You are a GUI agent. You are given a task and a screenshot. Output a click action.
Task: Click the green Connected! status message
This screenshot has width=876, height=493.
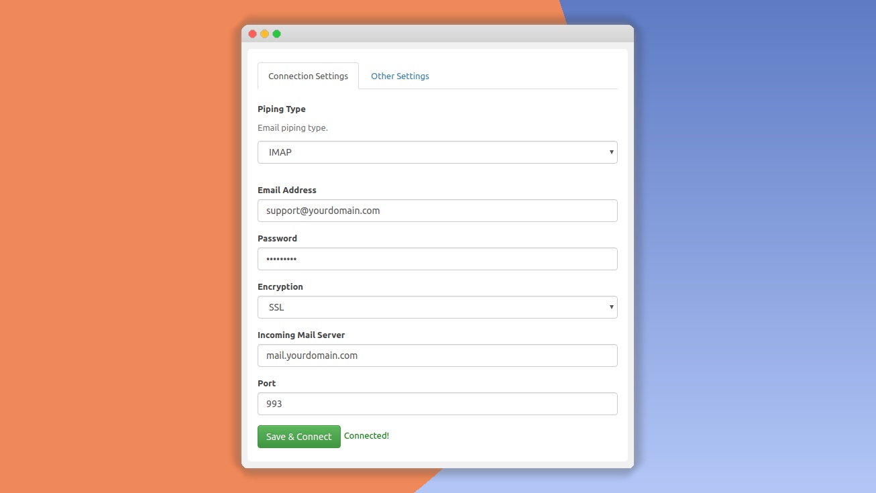pyautogui.click(x=366, y=436)
